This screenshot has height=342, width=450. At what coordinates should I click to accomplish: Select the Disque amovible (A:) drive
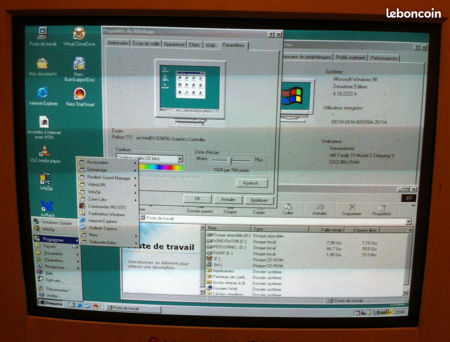coord(229,235)
